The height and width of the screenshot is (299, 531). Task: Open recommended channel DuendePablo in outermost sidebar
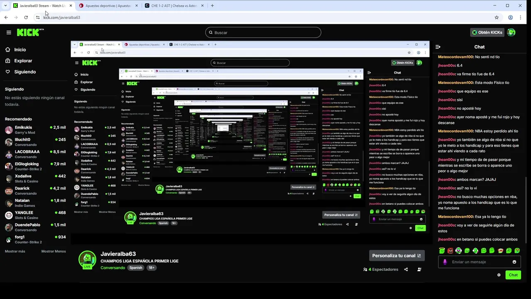coord(35,227)
